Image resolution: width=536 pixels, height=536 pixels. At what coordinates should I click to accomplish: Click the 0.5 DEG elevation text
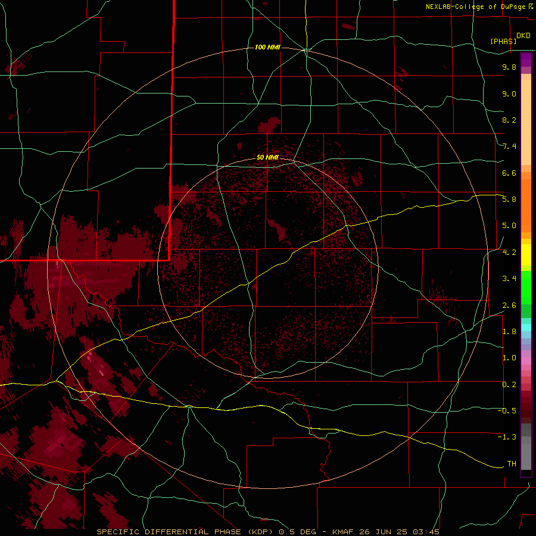click(x=298, y=532)
